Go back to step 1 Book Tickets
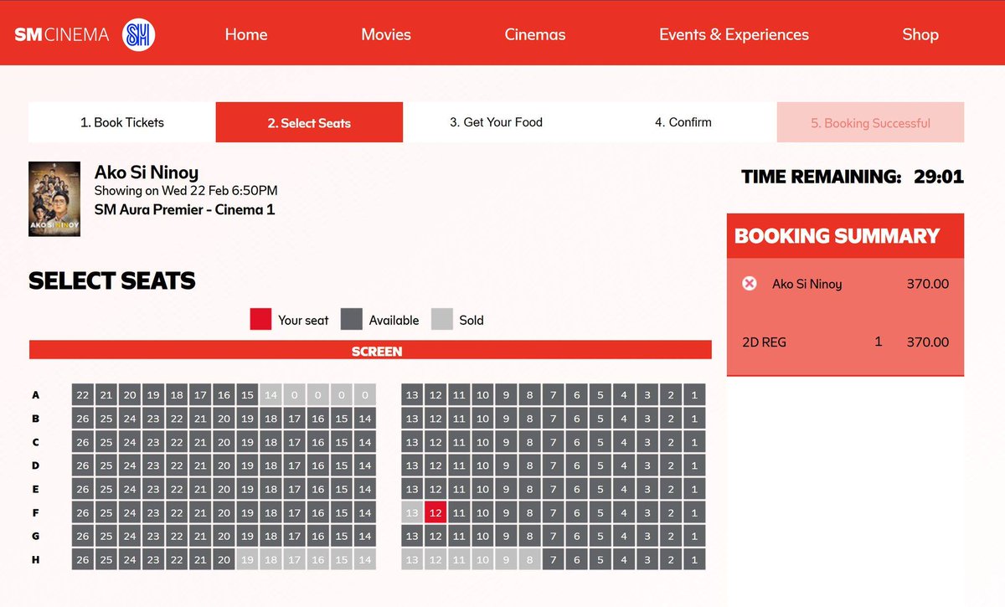 [122, 122]
